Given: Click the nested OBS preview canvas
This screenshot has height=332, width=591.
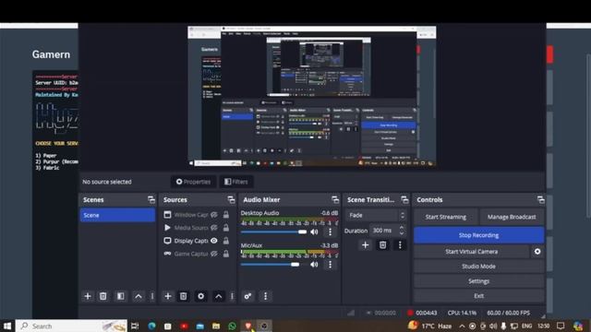Looking at the screenshot, I should pyautogui.click(x=312, y=96).
